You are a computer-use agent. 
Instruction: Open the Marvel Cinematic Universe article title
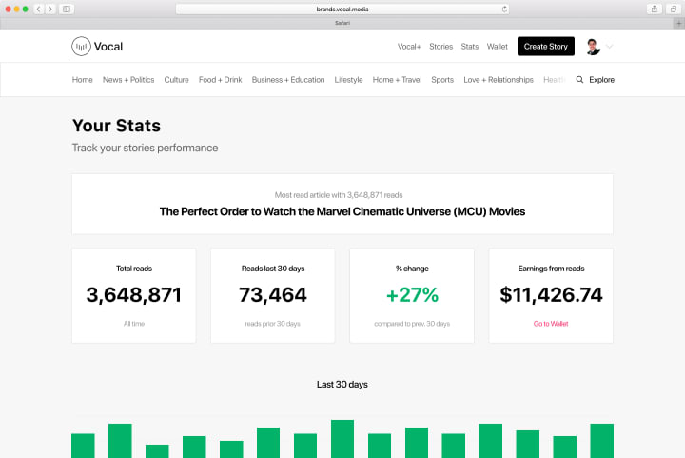pos(342,211)
